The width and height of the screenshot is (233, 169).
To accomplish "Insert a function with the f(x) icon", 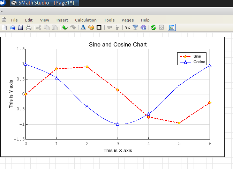I will pyautogui.click(x=127, y=27).
